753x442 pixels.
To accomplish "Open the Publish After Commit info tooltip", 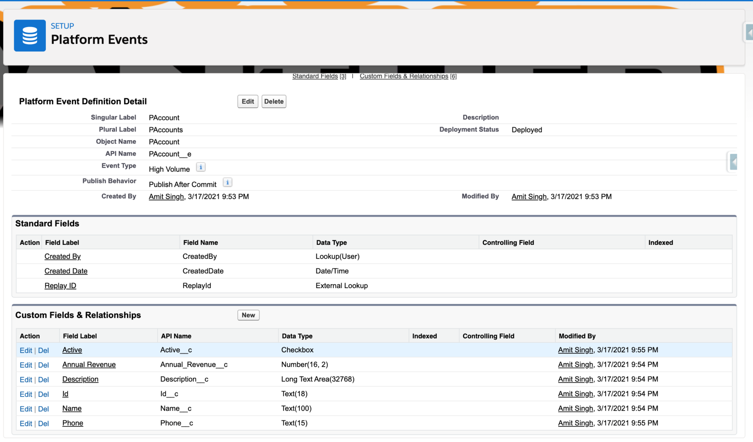I will [x=227, y=182].
